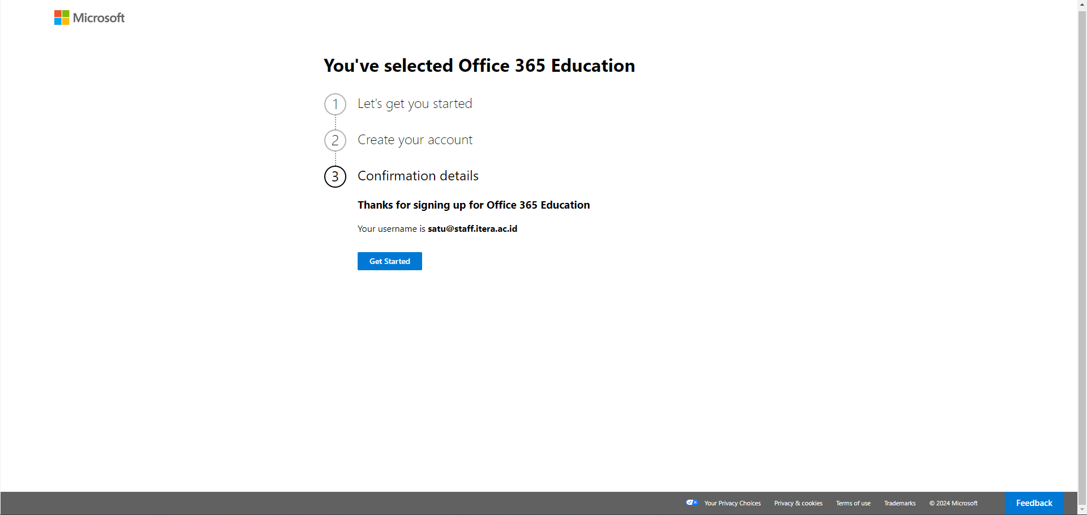The image size is (1087, 515).
Task: Open the Terms of use link
Action: click(853, 503)
